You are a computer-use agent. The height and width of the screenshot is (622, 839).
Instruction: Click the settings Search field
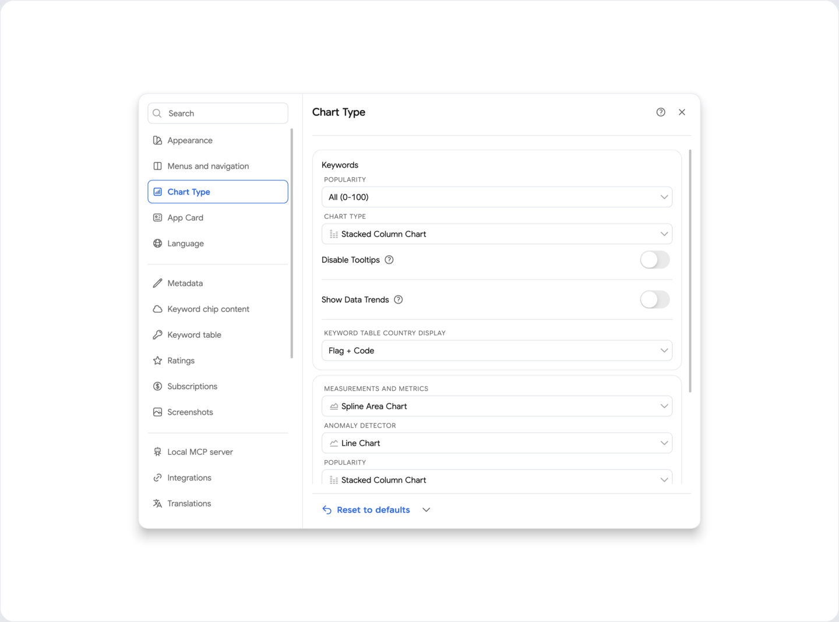point(218,114)
